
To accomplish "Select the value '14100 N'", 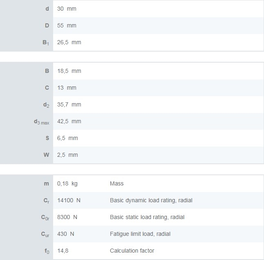I will (x=69, y=200).
